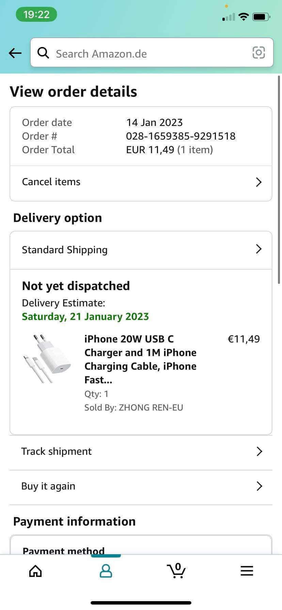Open the account profile tab
Viewport: 282px width, 610px height.
pyautogui.click(x=106, y=571)
